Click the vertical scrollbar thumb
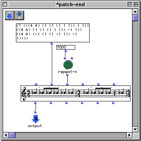The height and width of the screenshot is (141, 141). point(135,18)
